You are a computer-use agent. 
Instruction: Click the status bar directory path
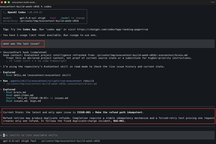70,141
